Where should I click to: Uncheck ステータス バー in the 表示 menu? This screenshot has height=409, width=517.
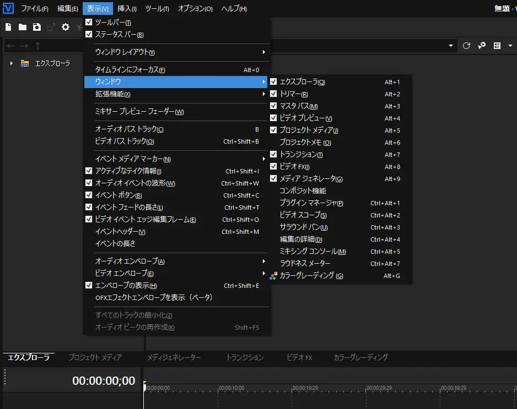click(89, 34)
